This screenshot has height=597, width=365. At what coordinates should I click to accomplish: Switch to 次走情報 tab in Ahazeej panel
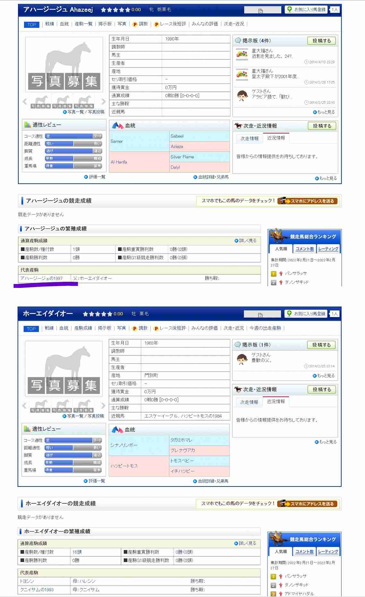pos(250,138)
